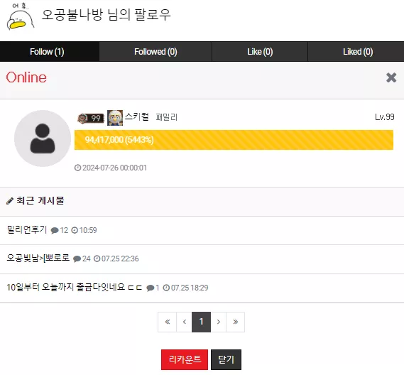Go to last page with » button
Image resolution: width=404 pixels, height=375 pixels.
click(235, 322)
